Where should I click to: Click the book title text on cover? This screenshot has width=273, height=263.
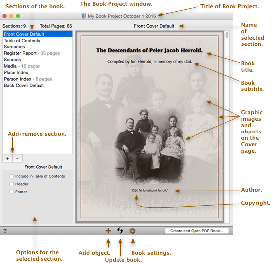tap(150, 50)
